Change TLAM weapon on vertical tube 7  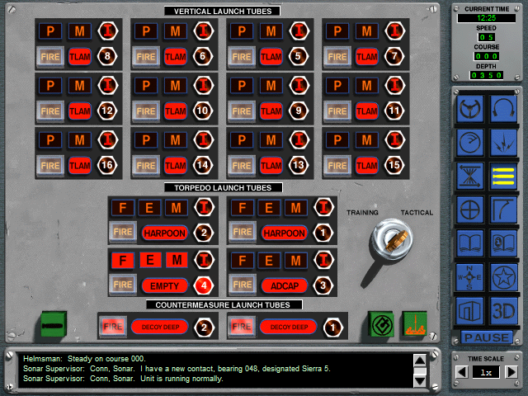point(366,57)
